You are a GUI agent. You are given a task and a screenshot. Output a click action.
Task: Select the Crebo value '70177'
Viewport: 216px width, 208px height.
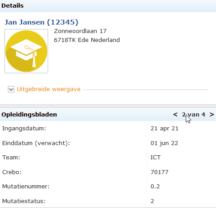click(x=159, y=172)
